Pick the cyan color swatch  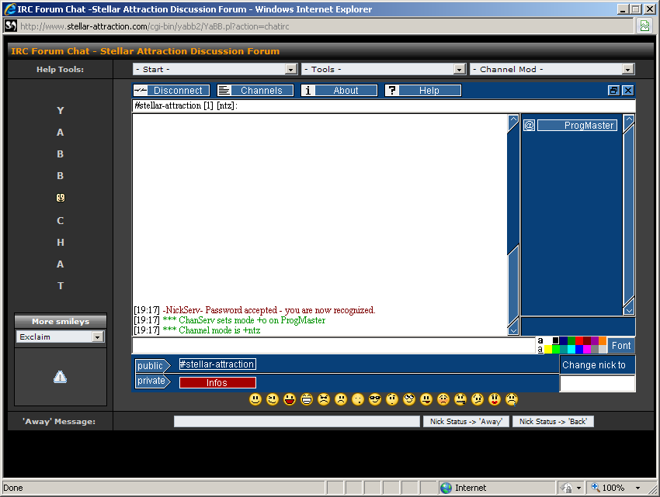click(x=571, y=350)
